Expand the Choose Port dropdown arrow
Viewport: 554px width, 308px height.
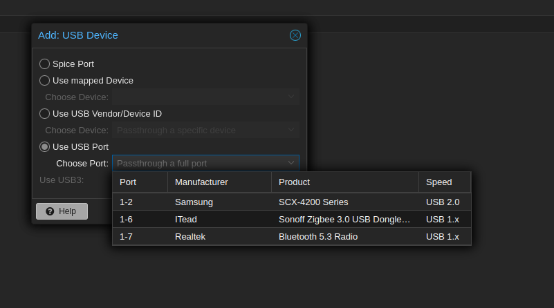291,163
